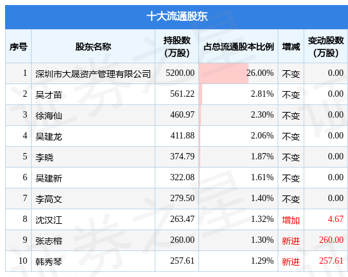Click the red 257.61 change value
The image size is (348, 277).
pos(332,261)
